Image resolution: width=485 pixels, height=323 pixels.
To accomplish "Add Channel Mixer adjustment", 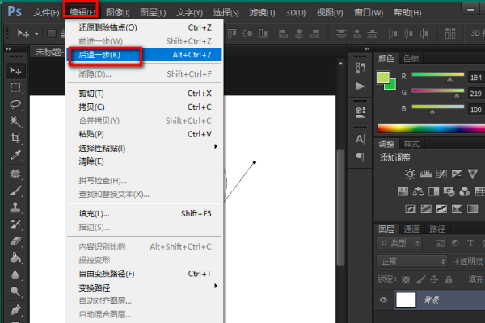I will pos(465,191).
